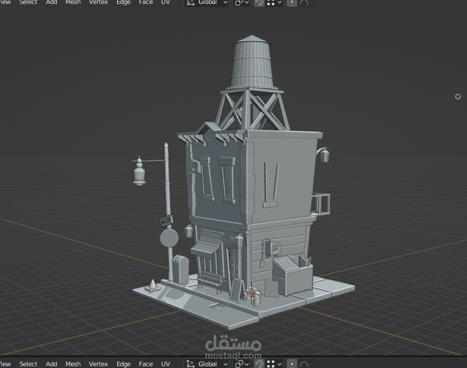This screenshot has height=368, width=467.
Task: Click the Edge menu label
Action: pyautogui.click(x=123, y=3)
